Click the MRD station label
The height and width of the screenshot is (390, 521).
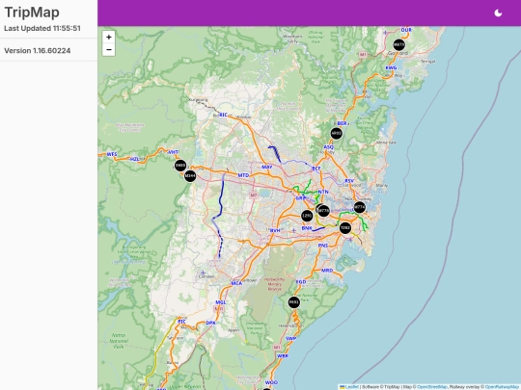(x=327, y=271)
